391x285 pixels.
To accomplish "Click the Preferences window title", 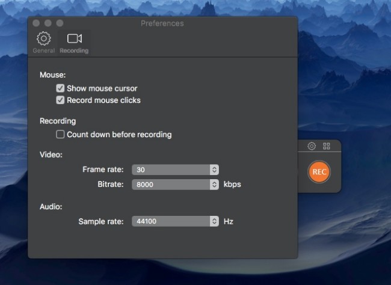I will point(162,23).
